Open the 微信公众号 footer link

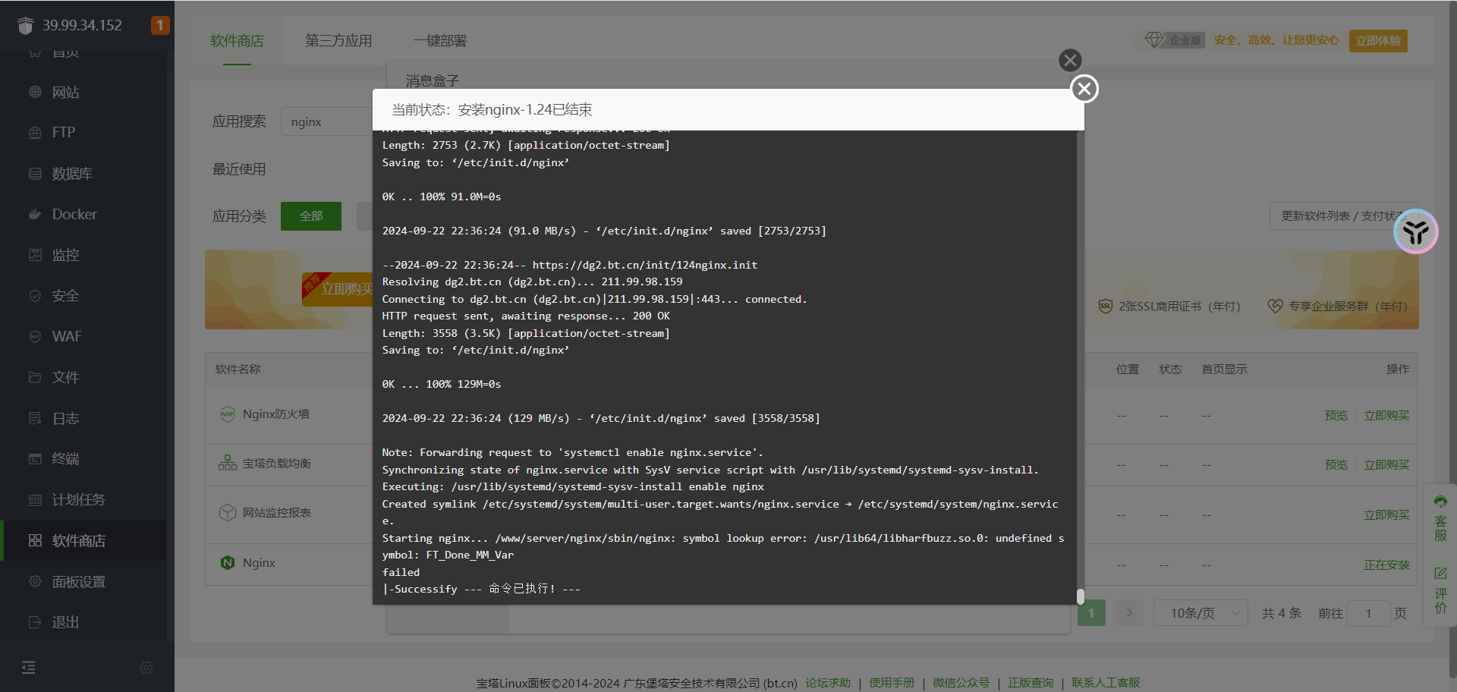click(961, 683)
